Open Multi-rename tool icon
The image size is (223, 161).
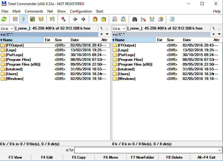coord(143,19)
